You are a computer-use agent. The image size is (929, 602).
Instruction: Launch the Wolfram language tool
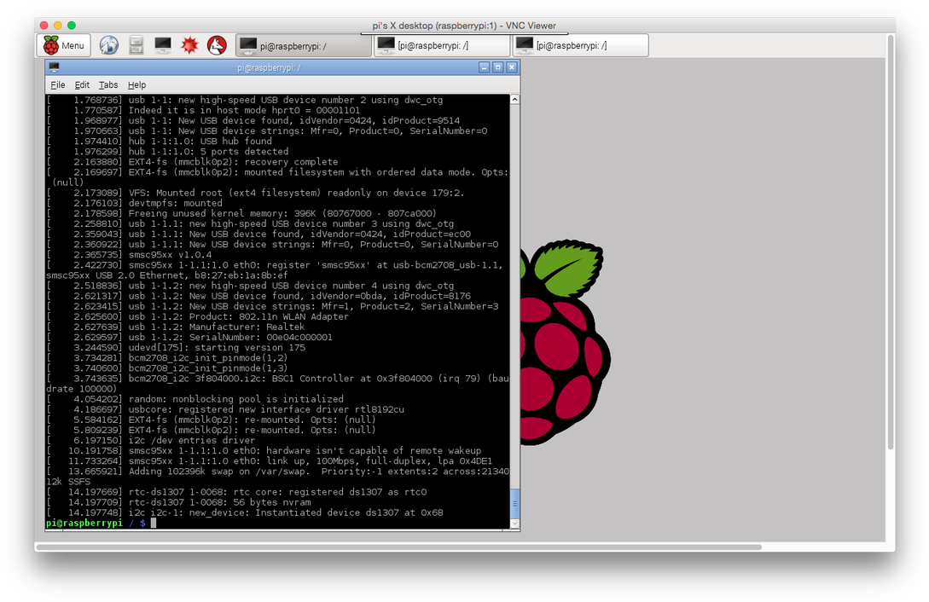[x=216, y=45]
